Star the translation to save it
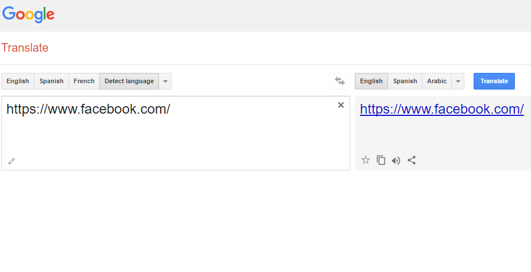 366,160
